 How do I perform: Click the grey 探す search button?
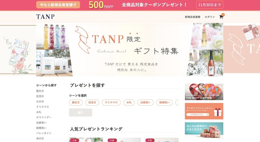click(81, 112)
